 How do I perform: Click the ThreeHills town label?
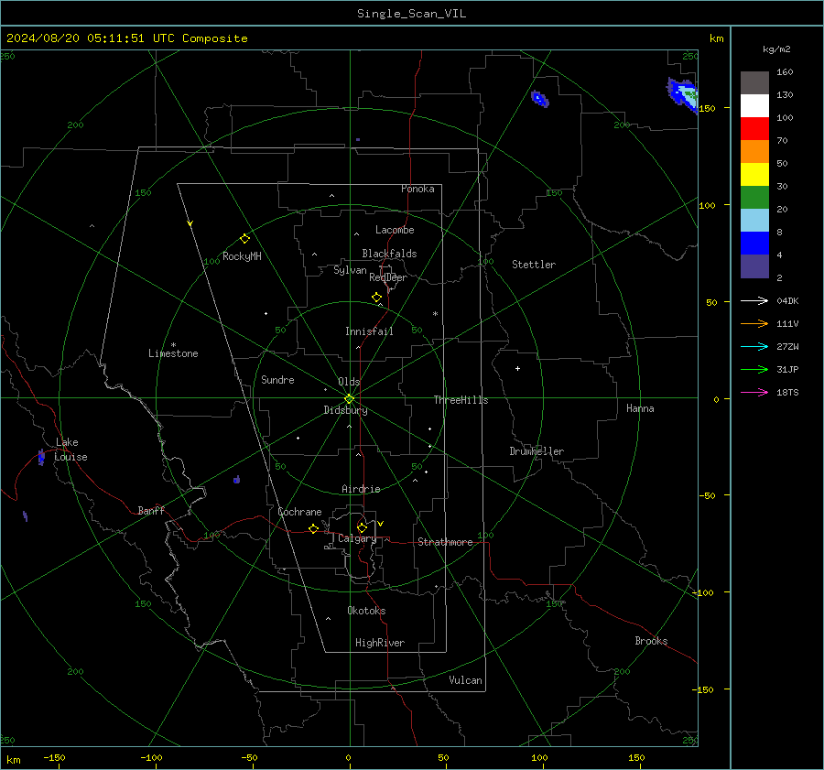coord(461,400)
